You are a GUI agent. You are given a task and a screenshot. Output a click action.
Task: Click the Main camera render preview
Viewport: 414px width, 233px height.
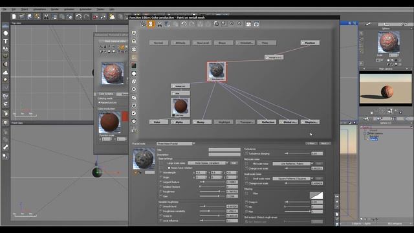click(386, 89)
